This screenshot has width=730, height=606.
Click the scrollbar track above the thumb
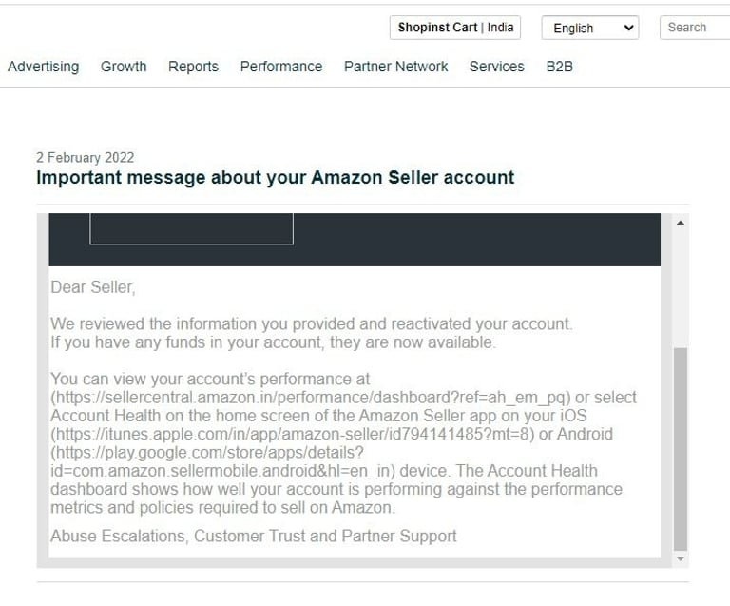coord(681,287)
